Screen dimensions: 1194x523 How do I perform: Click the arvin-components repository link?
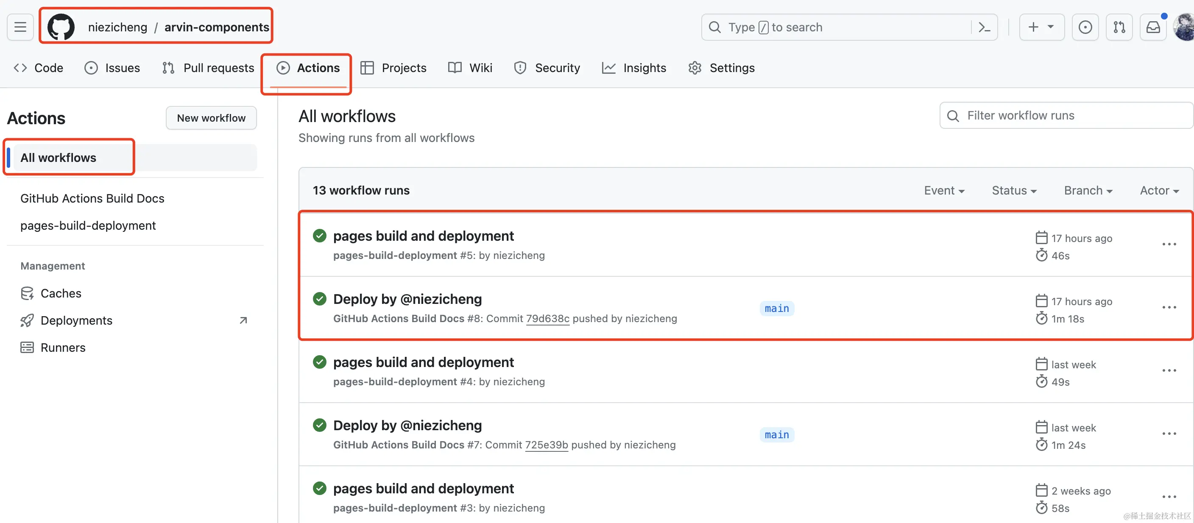click(217, 27)
